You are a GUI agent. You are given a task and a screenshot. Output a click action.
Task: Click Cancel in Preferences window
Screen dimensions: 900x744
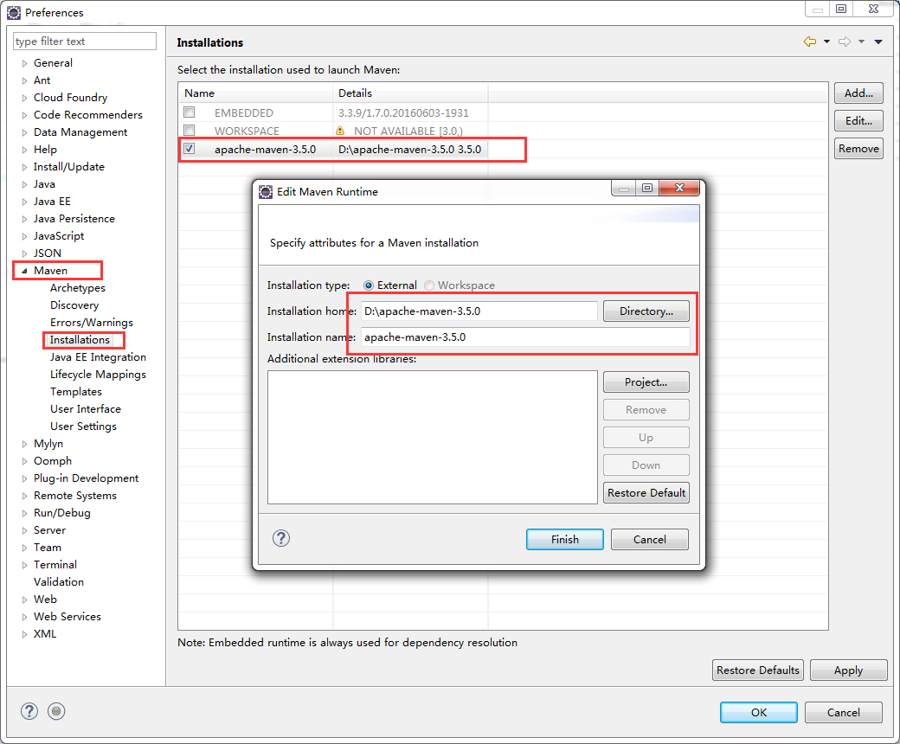843,713
